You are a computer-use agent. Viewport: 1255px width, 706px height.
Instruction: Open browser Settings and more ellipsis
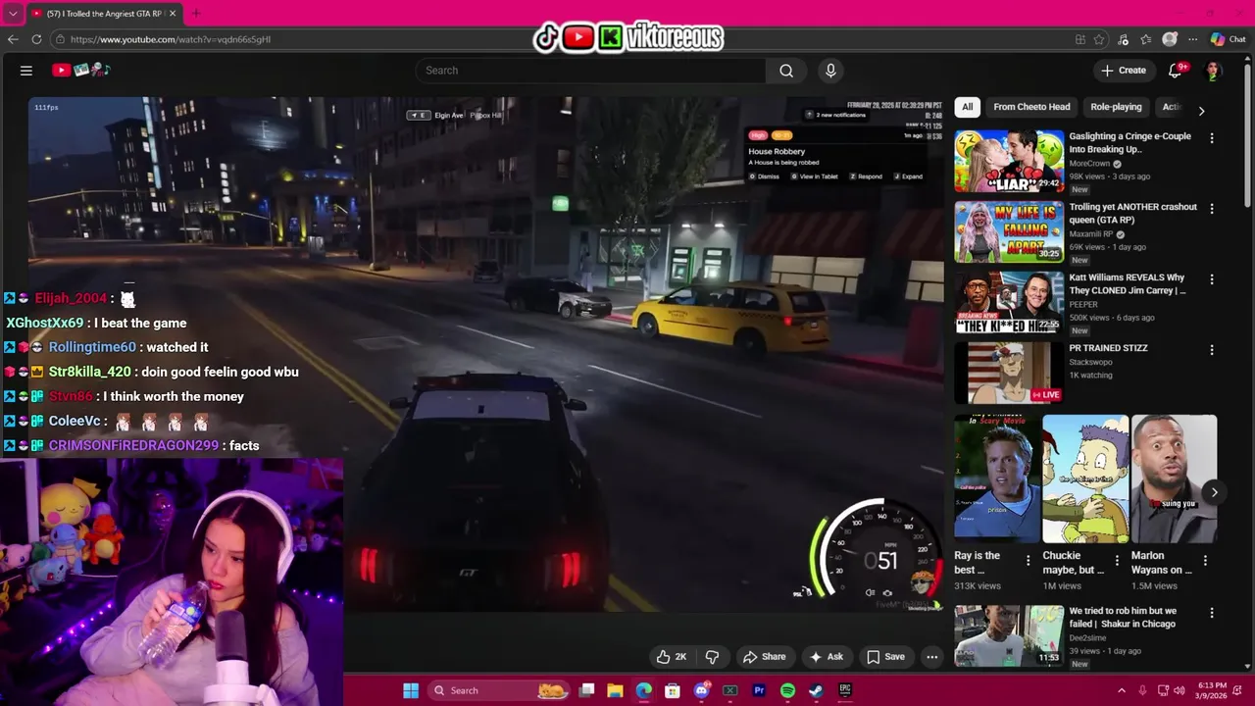1193,39
